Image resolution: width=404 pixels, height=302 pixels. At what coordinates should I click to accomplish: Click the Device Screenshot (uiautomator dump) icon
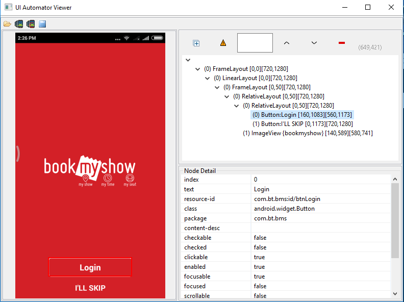click(19, 24)
